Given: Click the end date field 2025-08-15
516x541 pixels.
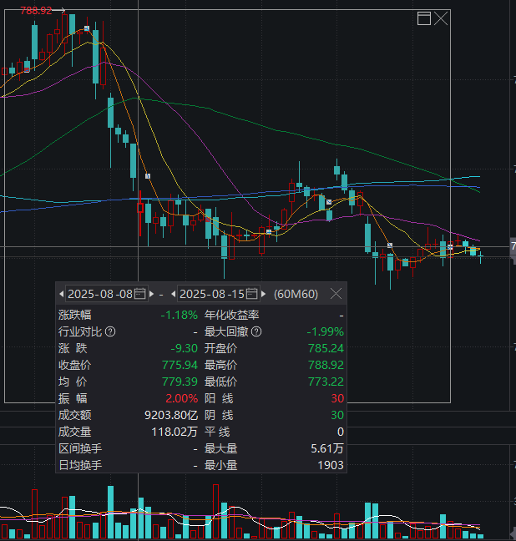Looking at the screenshot, I should click(212, 294).
